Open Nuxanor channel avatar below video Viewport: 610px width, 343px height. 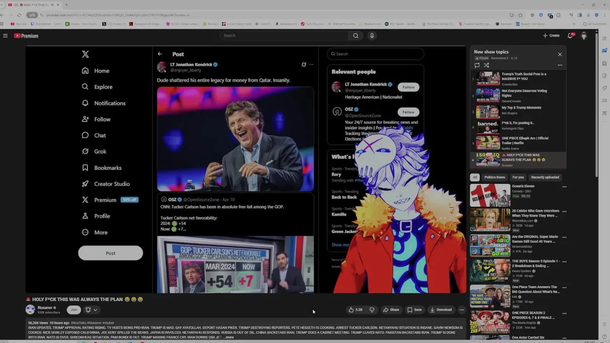pos(30,310)
